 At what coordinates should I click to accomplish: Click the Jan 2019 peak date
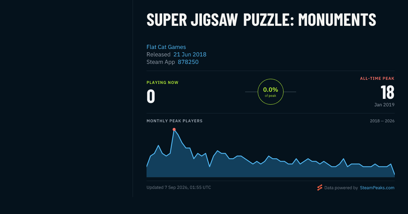[x=384, y=105]
